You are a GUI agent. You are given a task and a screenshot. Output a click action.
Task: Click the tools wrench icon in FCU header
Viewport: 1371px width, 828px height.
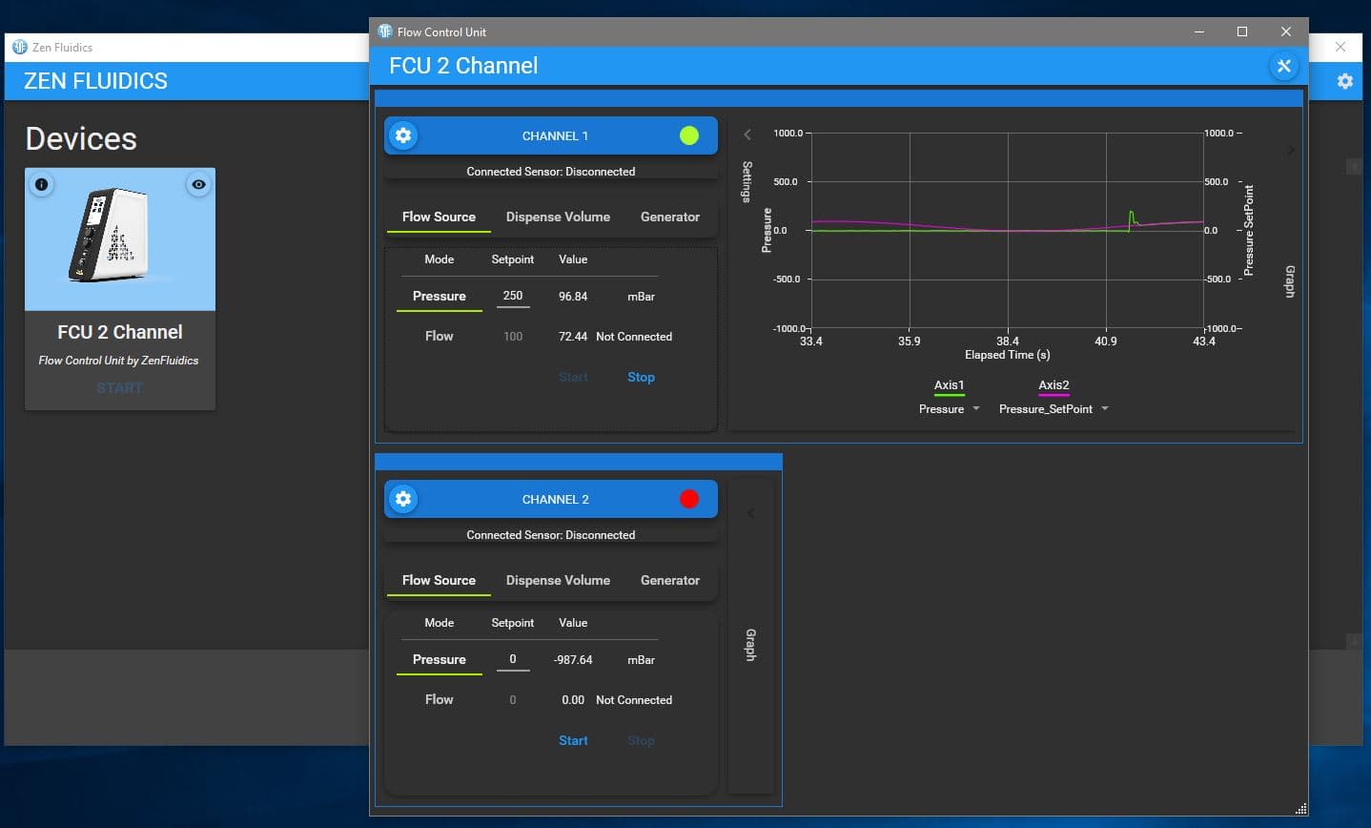(1283, 66)
